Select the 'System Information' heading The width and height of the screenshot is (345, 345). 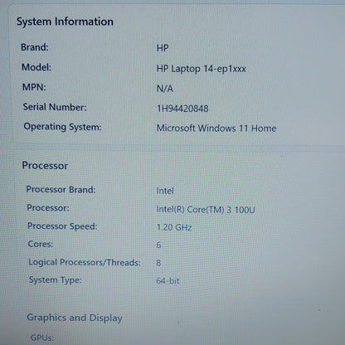coord(65,22)
